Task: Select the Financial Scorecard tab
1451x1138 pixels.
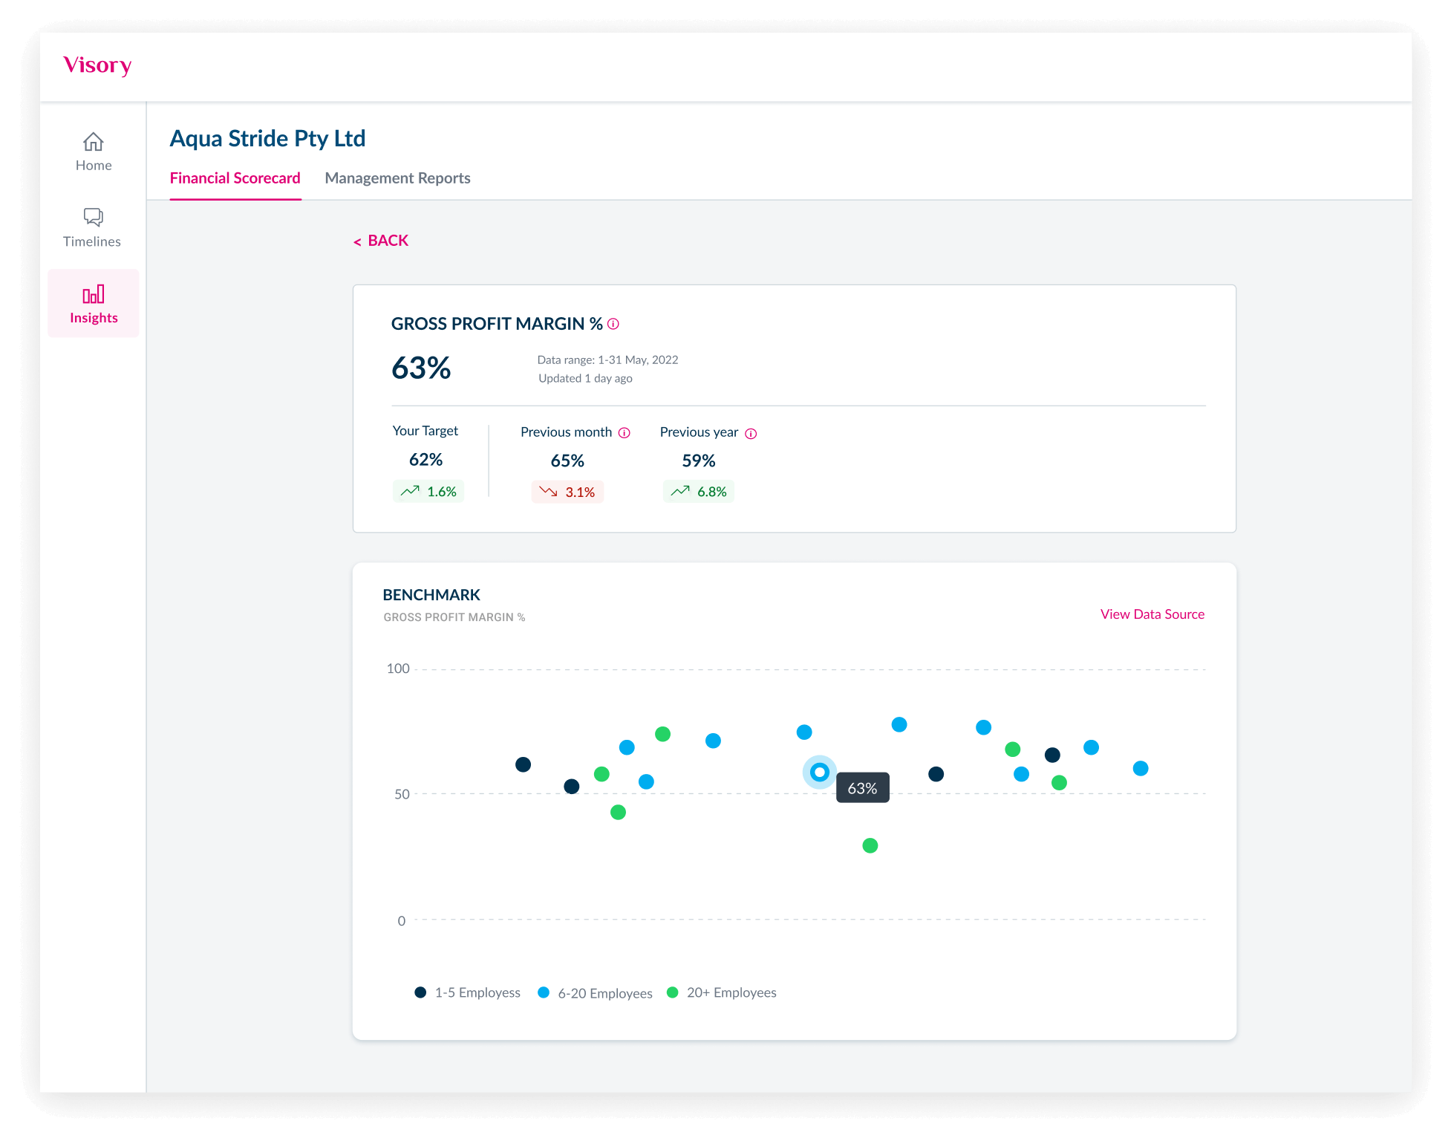Action: point(235,178)
